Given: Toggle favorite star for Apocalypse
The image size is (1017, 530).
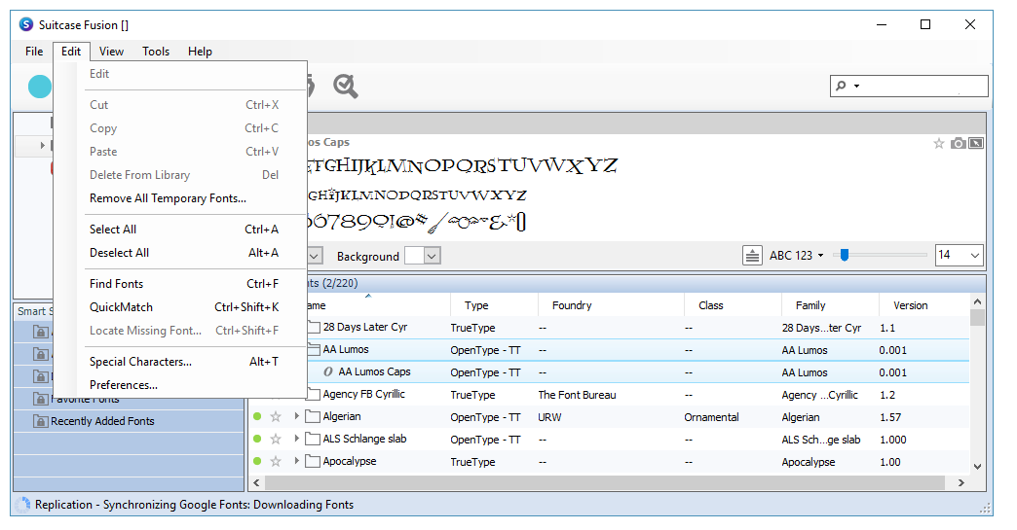Looking at the screenshot, I should [276, 461].
